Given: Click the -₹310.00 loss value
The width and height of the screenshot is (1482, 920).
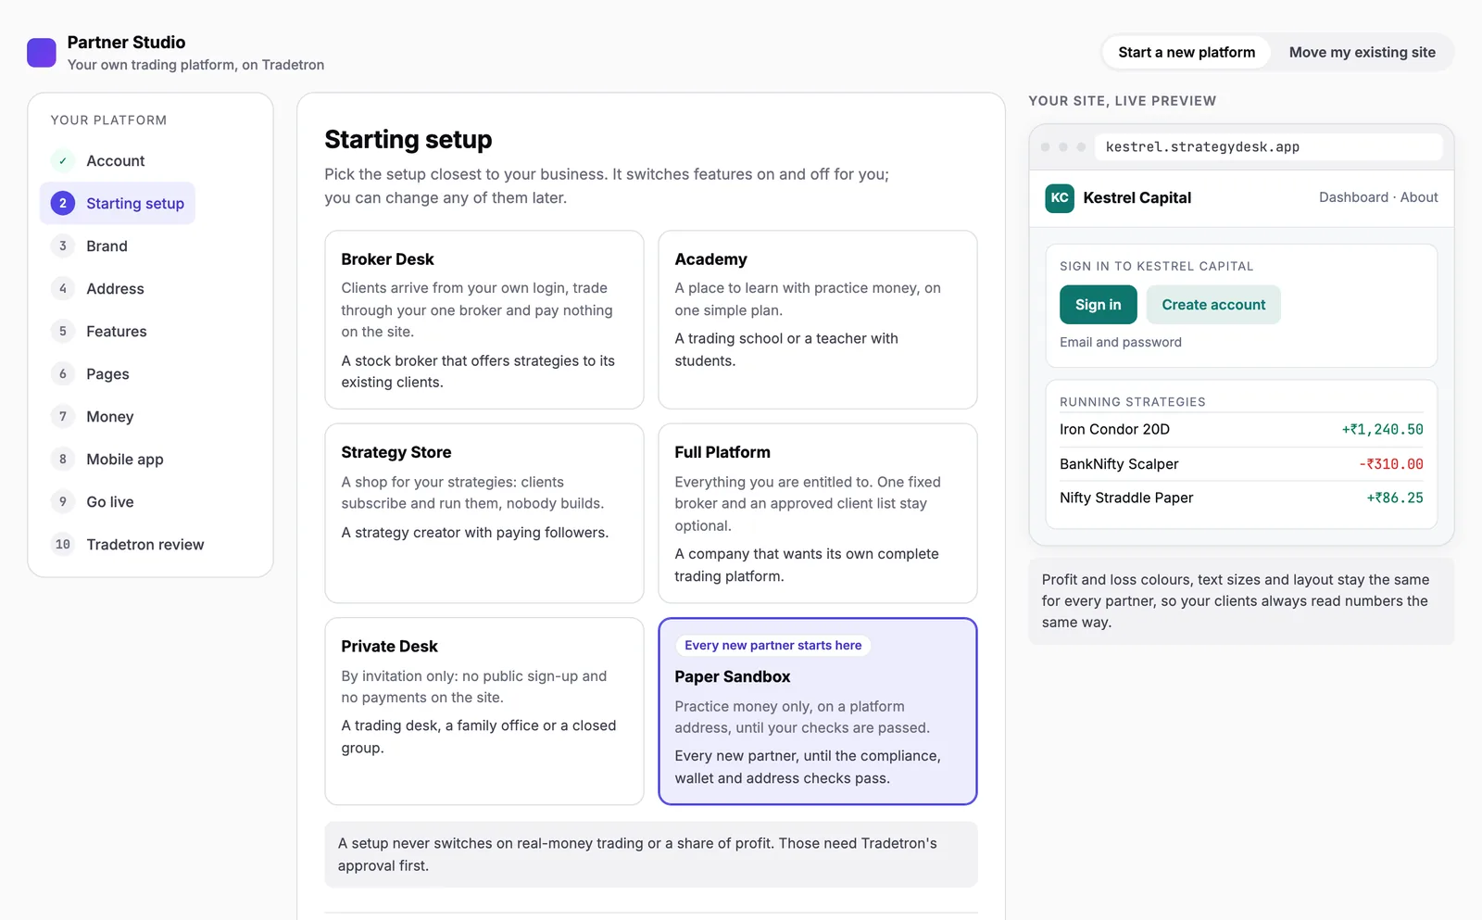Looking at the screenshot, I should point(1391,464).
